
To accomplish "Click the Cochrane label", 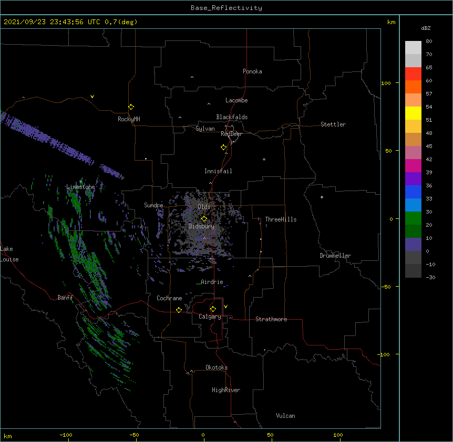I will point(169,298).
